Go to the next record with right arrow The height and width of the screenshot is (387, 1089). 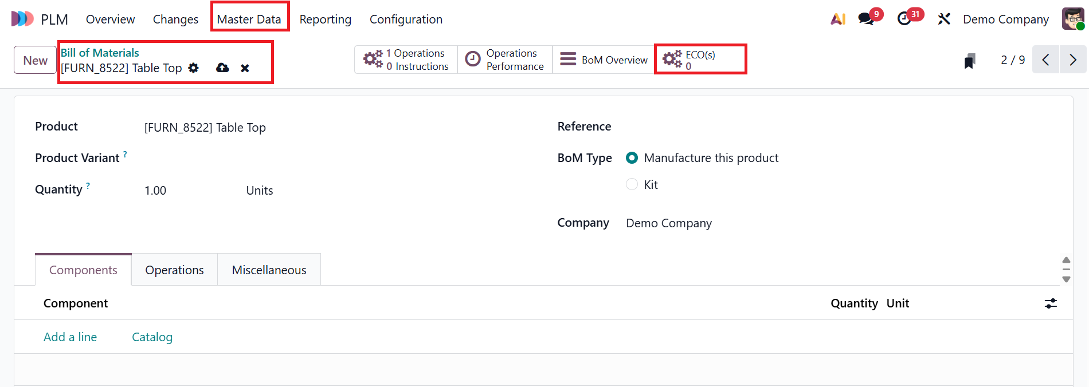1072,60
